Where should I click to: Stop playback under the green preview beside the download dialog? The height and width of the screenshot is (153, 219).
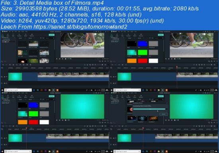[x=175, y=120]
